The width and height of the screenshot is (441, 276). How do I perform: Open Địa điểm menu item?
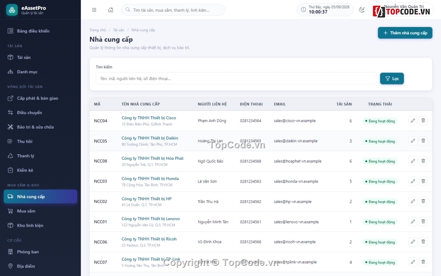40,266
